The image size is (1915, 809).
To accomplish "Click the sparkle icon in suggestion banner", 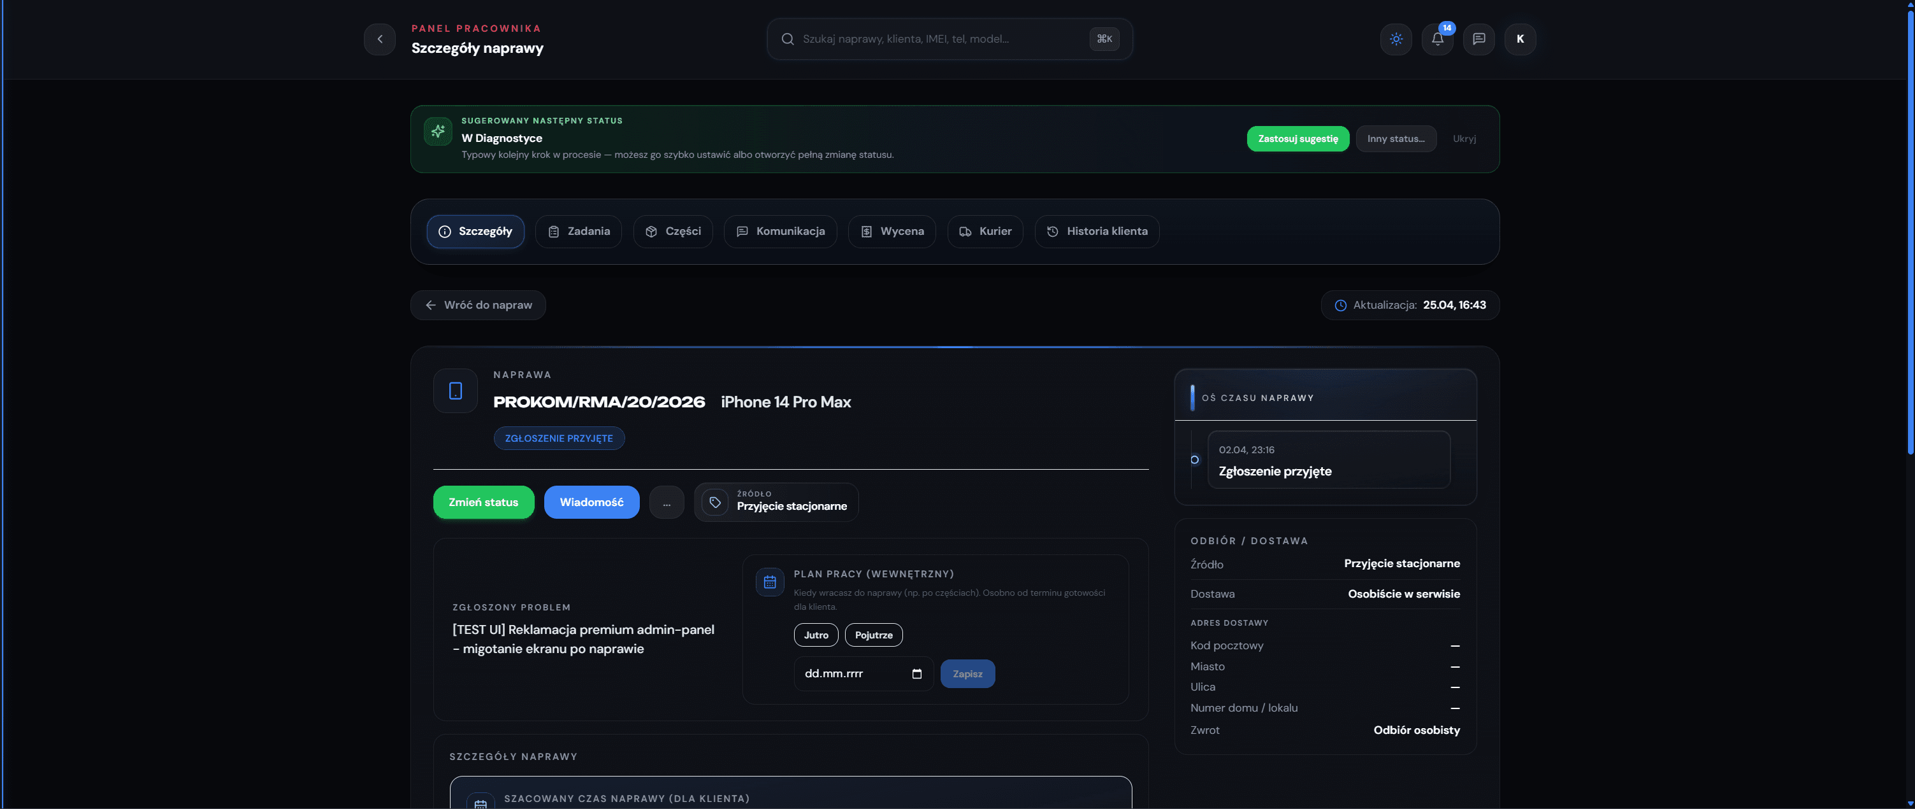I will tap(438, 131).
